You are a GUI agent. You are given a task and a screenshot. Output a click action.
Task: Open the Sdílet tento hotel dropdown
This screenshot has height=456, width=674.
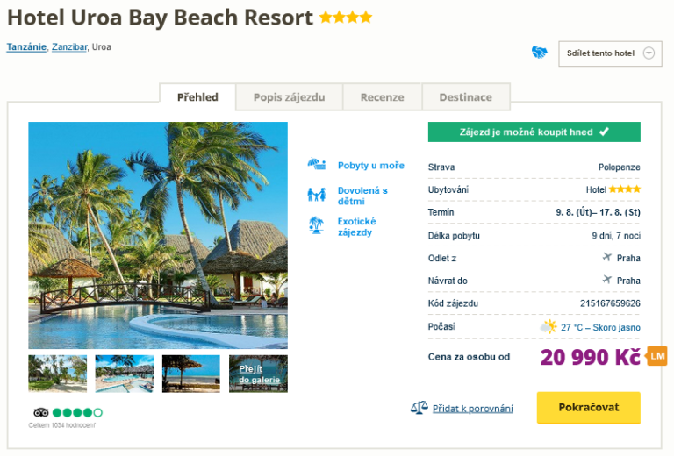[610, 53]
